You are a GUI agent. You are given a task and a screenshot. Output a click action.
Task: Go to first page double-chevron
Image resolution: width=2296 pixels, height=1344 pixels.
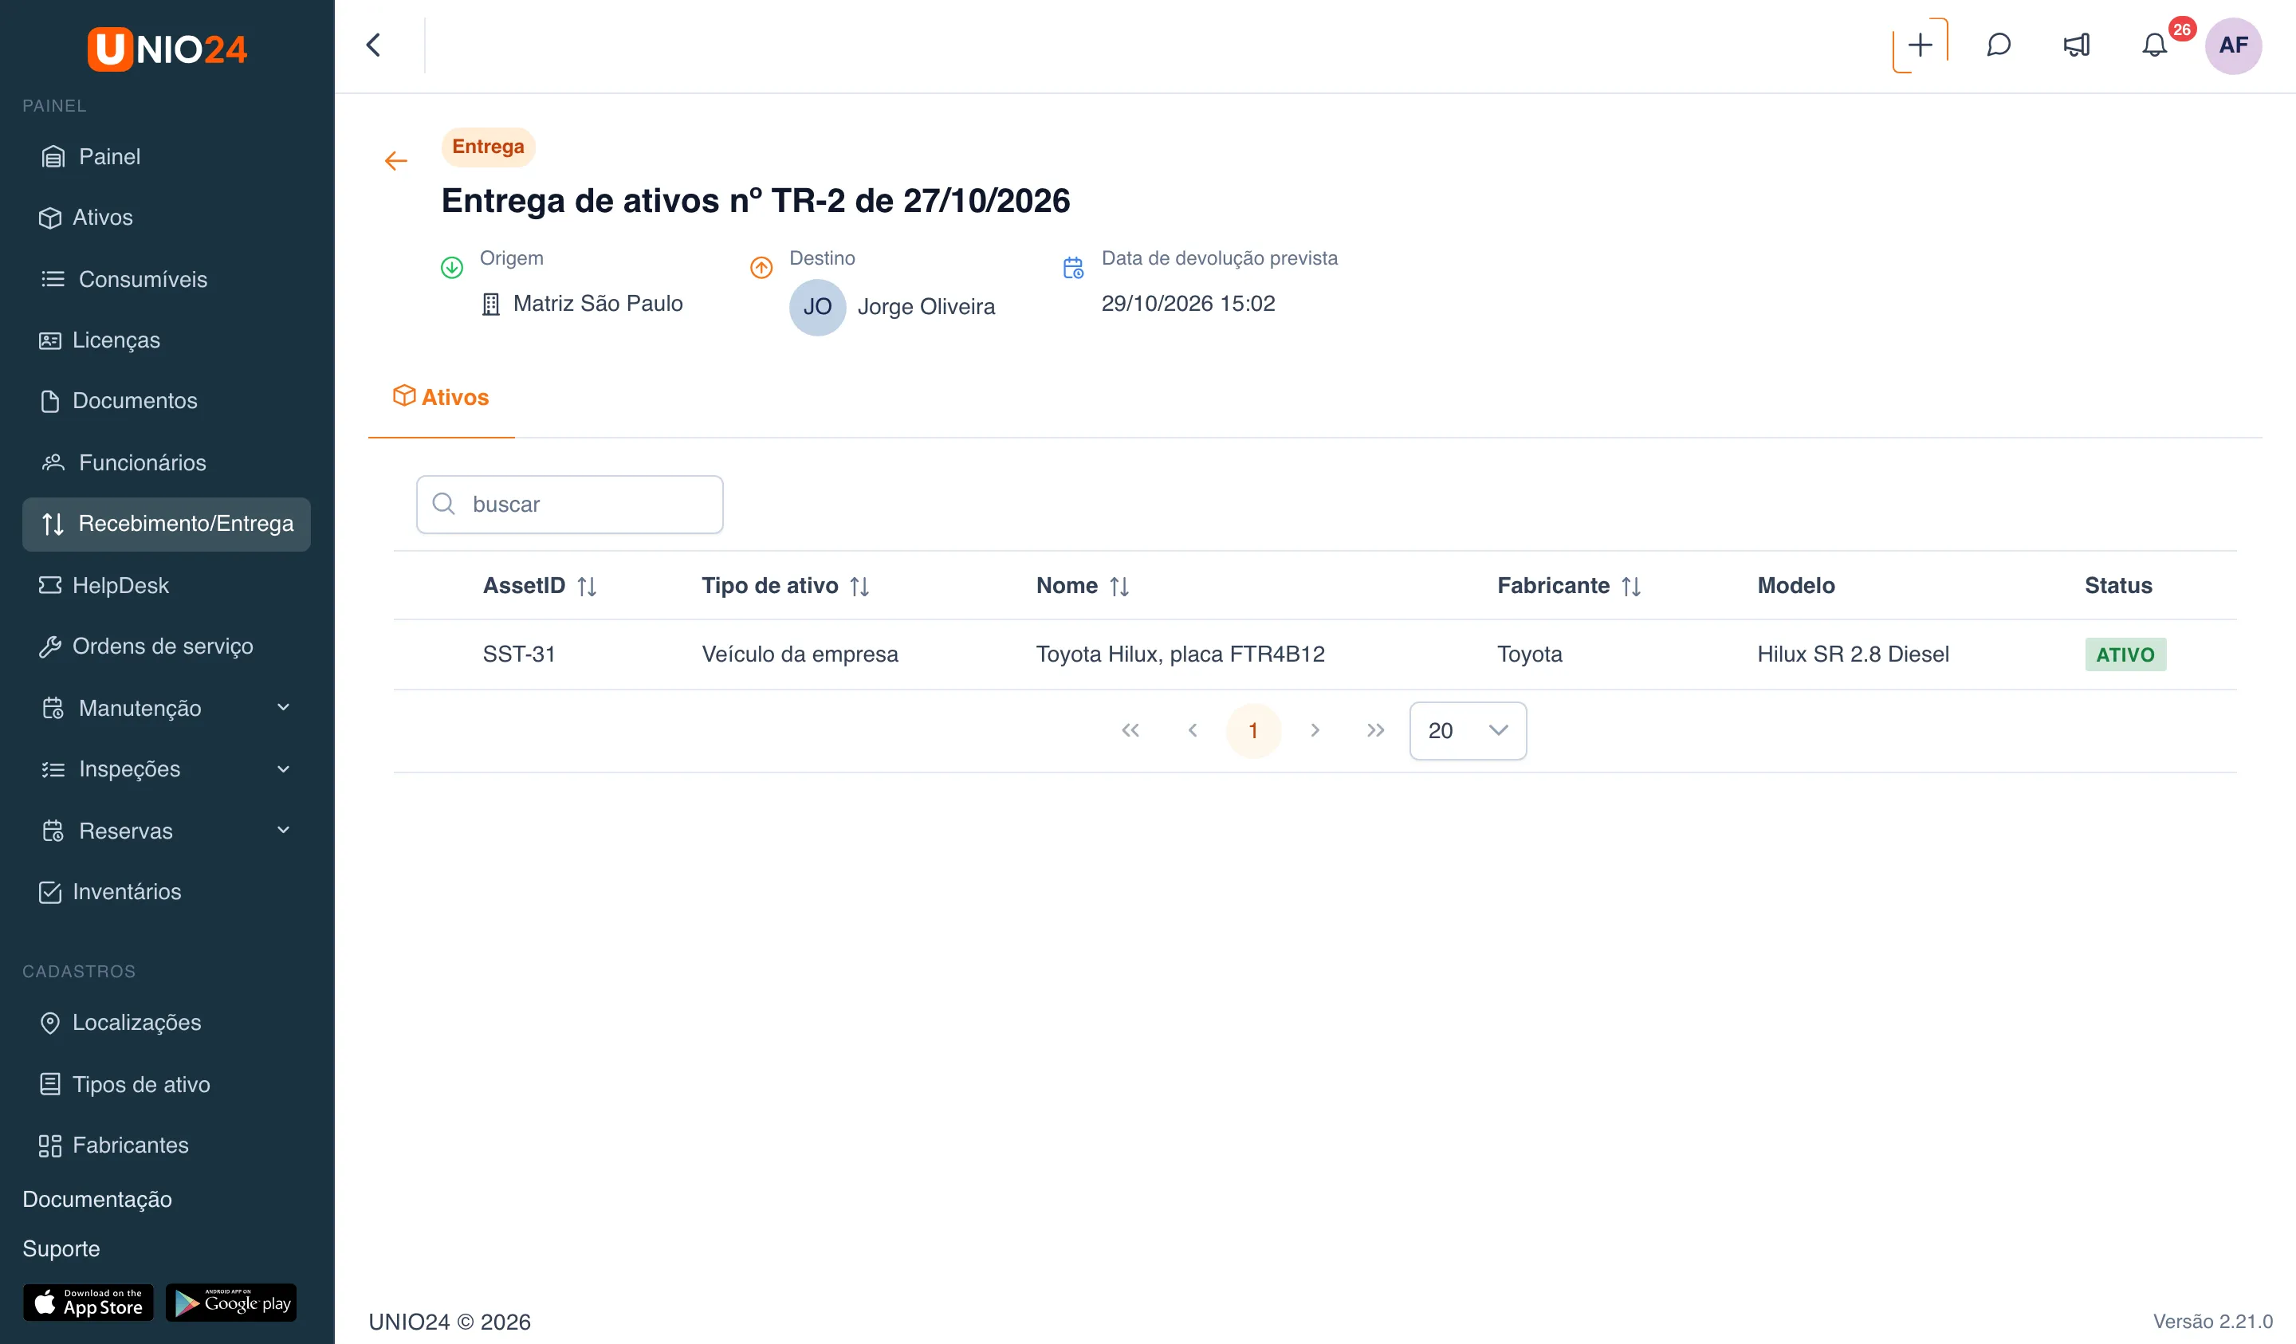(x=1130, y=730)
